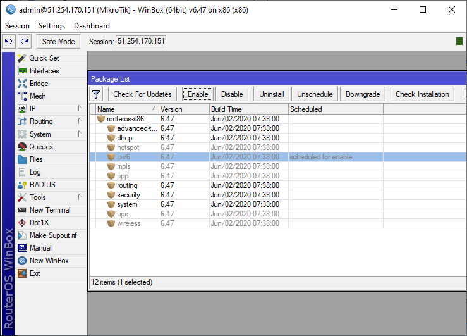The width and height of the screenshot is (467, 336).
Task: Click the Downgrade button
Action: coord(363,94)
